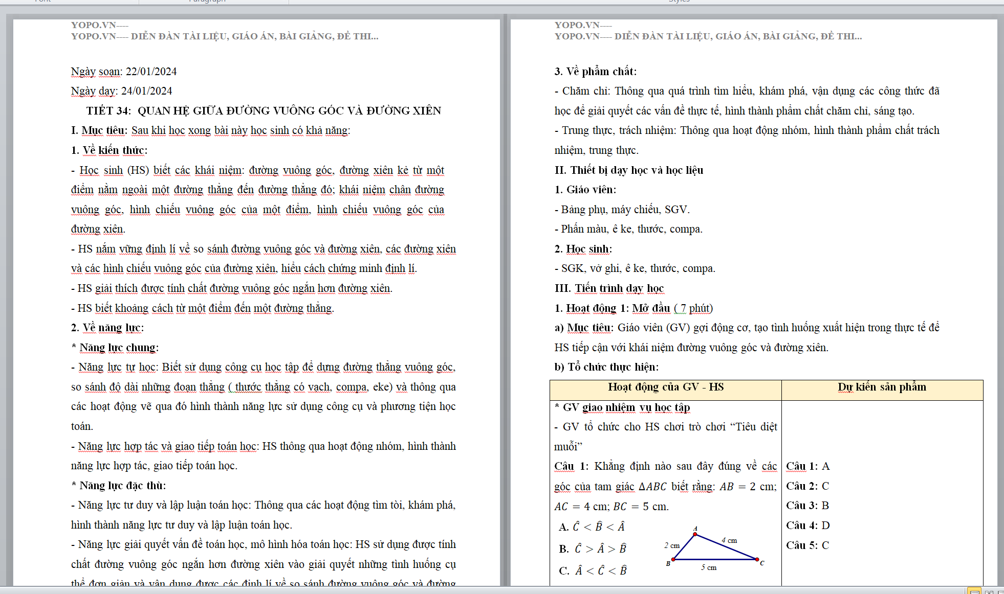Click the heading 'II. Thiết bị dạy học và học liệu'
The image size is (1004, 594).
point(629,170)
